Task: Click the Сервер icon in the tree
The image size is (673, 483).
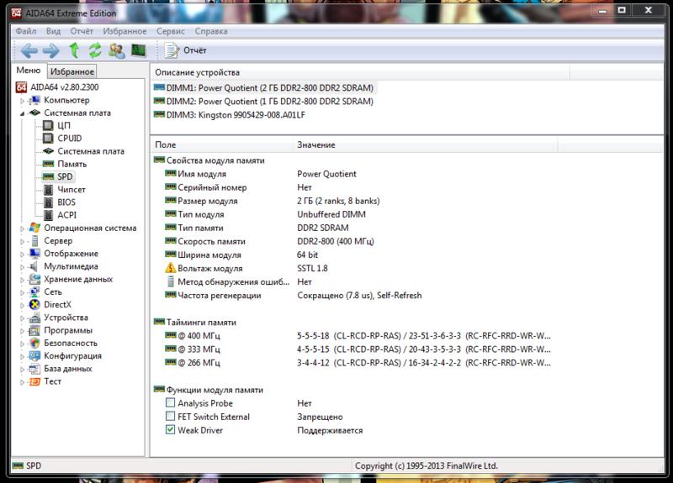Action: (x=34, y=241)
